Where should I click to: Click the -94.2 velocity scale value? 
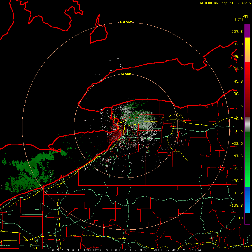(237, 193)
